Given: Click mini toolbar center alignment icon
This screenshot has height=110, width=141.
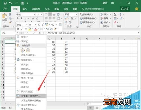Looking at the screenshot, I should (x=26, y=29).
